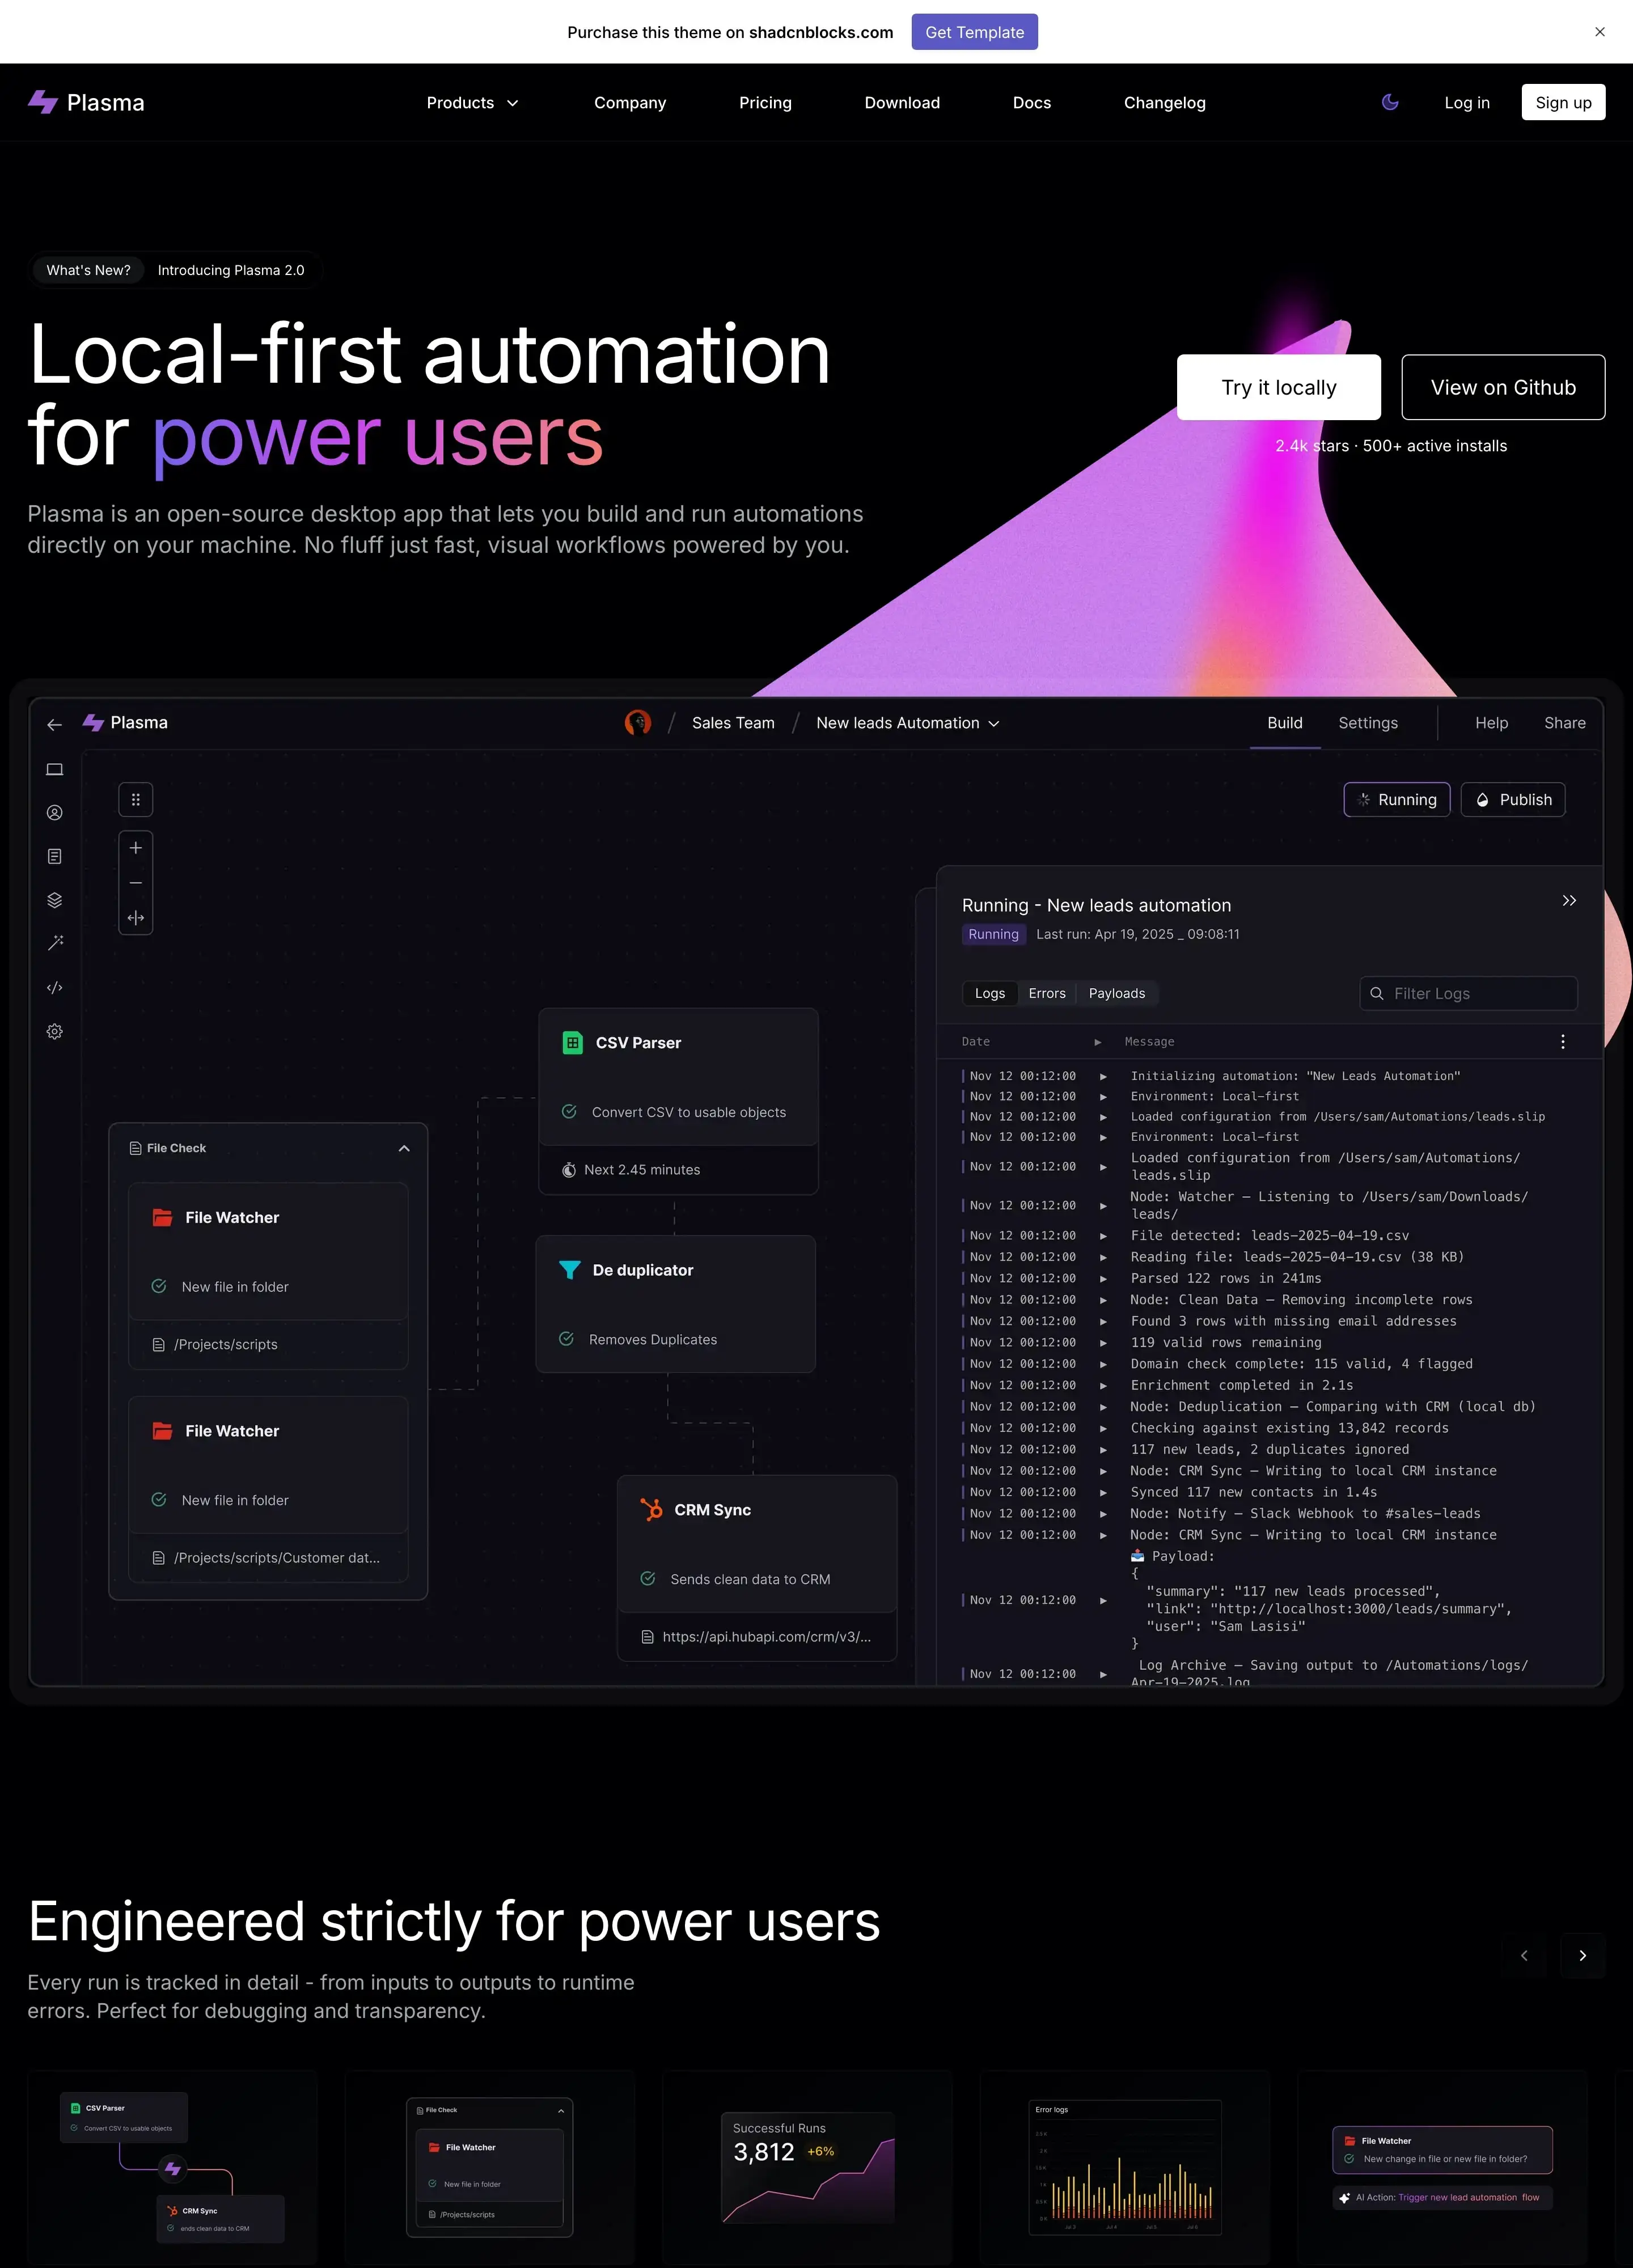This screenshot has width=1633, height=2268.
Task: Click the folder icon above /Projects/scripts
Action: click(x=162, y=1217)
